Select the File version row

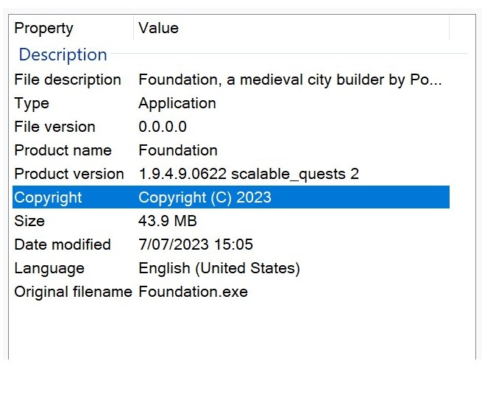pos(231,127)
